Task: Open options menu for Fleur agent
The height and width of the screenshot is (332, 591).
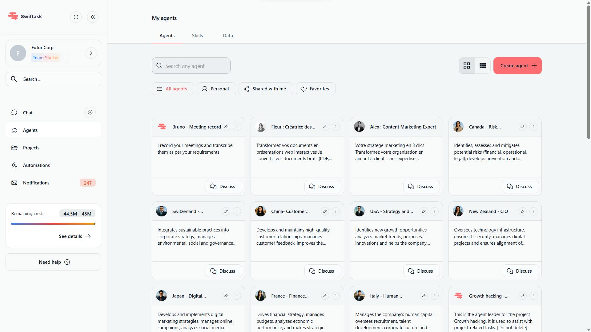Action: click(336, 127)
